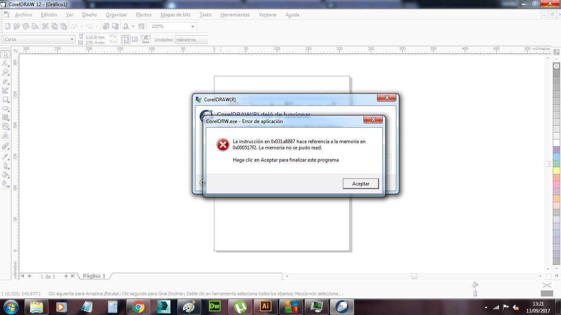The image size is (561, 315).
Task: Click the muted volume tray icon
Action: pyautogui.click(x=516, y=307)
